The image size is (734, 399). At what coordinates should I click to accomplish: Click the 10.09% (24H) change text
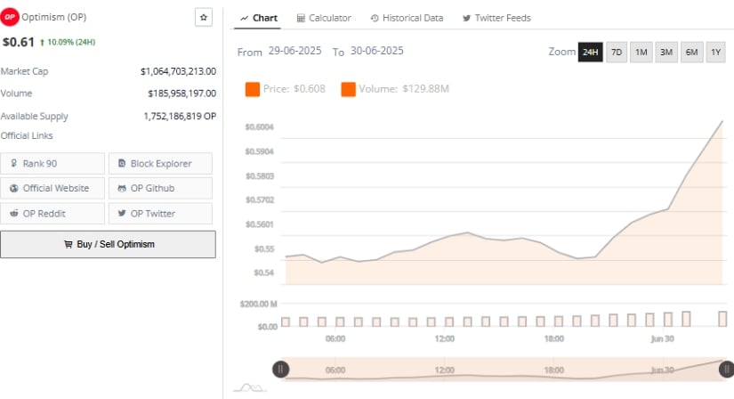pyautogui.click(x=71, y=42)
